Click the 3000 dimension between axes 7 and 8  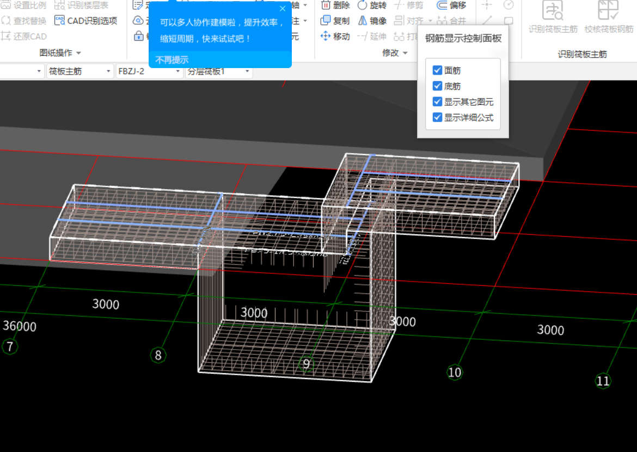(x=106, y=304)
